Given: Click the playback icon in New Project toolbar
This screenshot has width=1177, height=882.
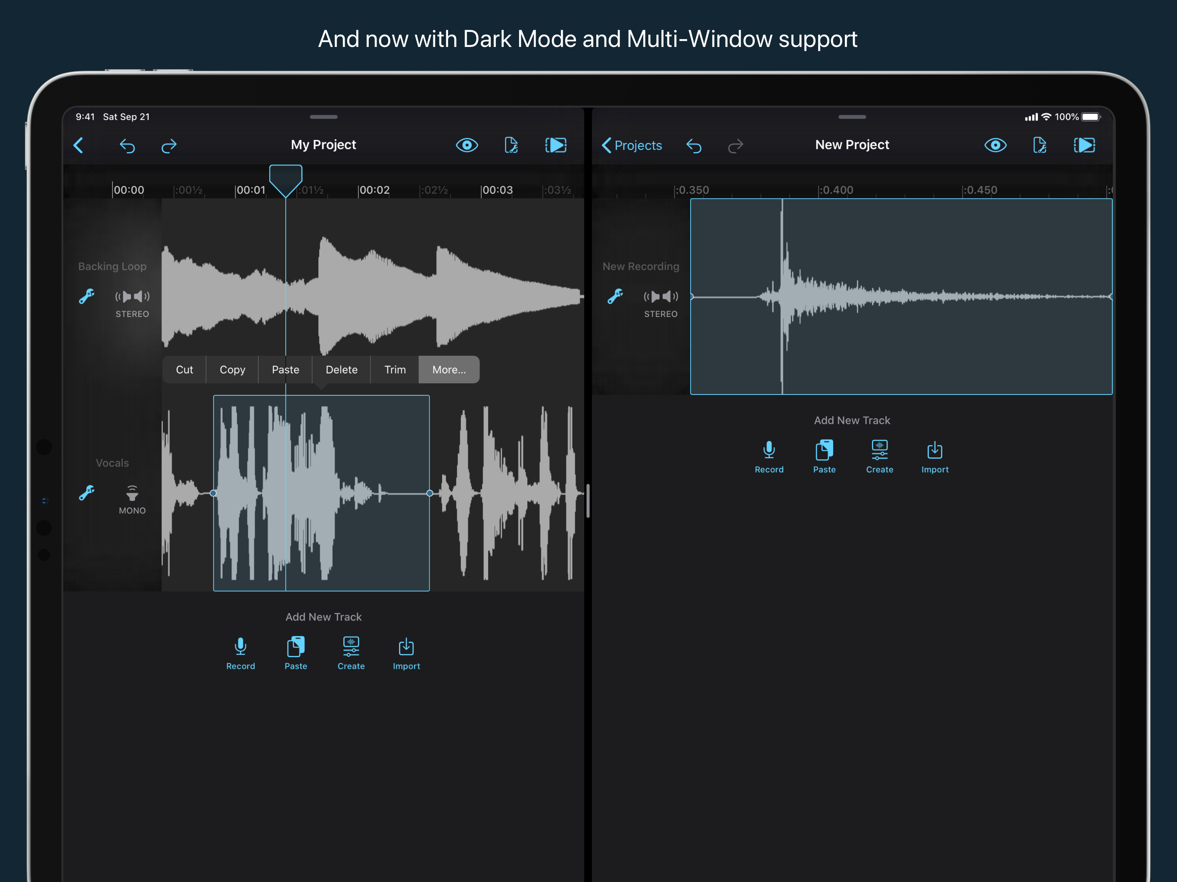Looking at the screenshot, I should click(1084, 145).
